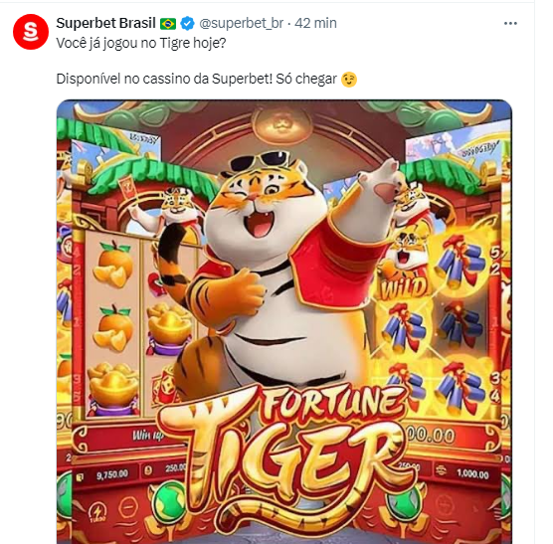Screen dimensions: 553x544
Task: Open the Superbet Brasil display name
Action: (105, 23)
